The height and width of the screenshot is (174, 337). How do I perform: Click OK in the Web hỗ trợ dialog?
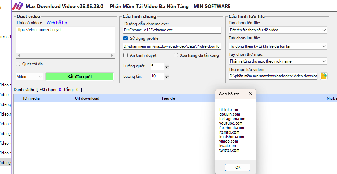237,167
